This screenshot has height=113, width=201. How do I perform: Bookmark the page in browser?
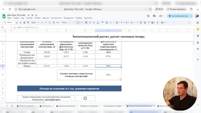150,9
